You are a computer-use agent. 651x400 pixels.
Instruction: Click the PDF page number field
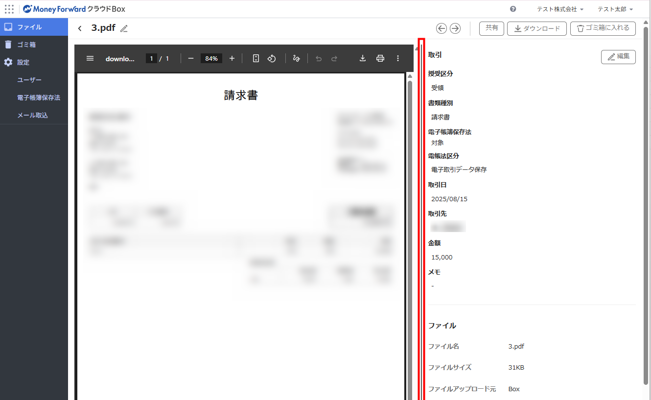(151, 58)
